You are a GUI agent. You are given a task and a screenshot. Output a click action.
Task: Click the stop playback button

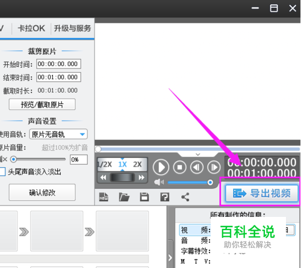179,167
